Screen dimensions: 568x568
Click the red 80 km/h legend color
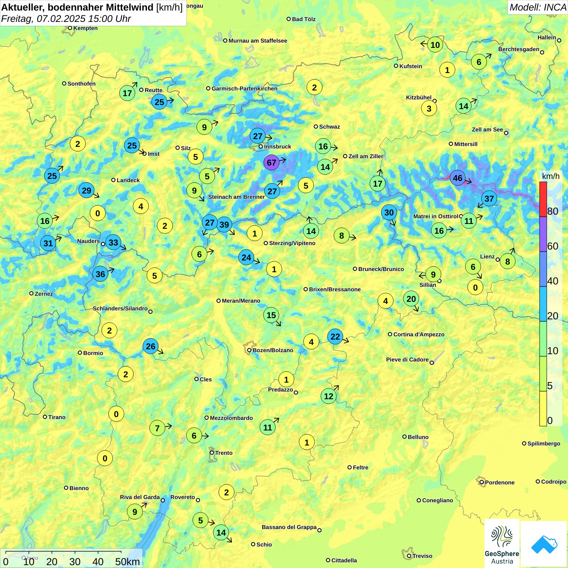coord(543,199)
